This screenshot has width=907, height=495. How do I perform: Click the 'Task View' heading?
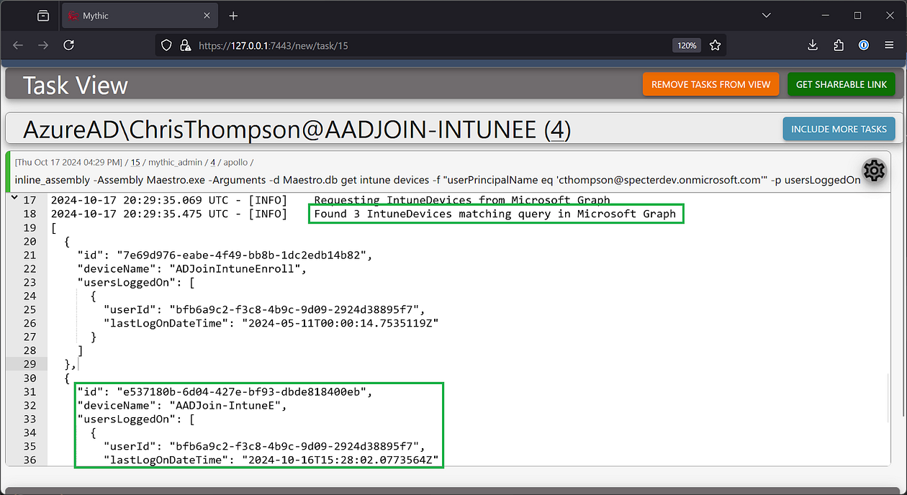click(76, 85)
